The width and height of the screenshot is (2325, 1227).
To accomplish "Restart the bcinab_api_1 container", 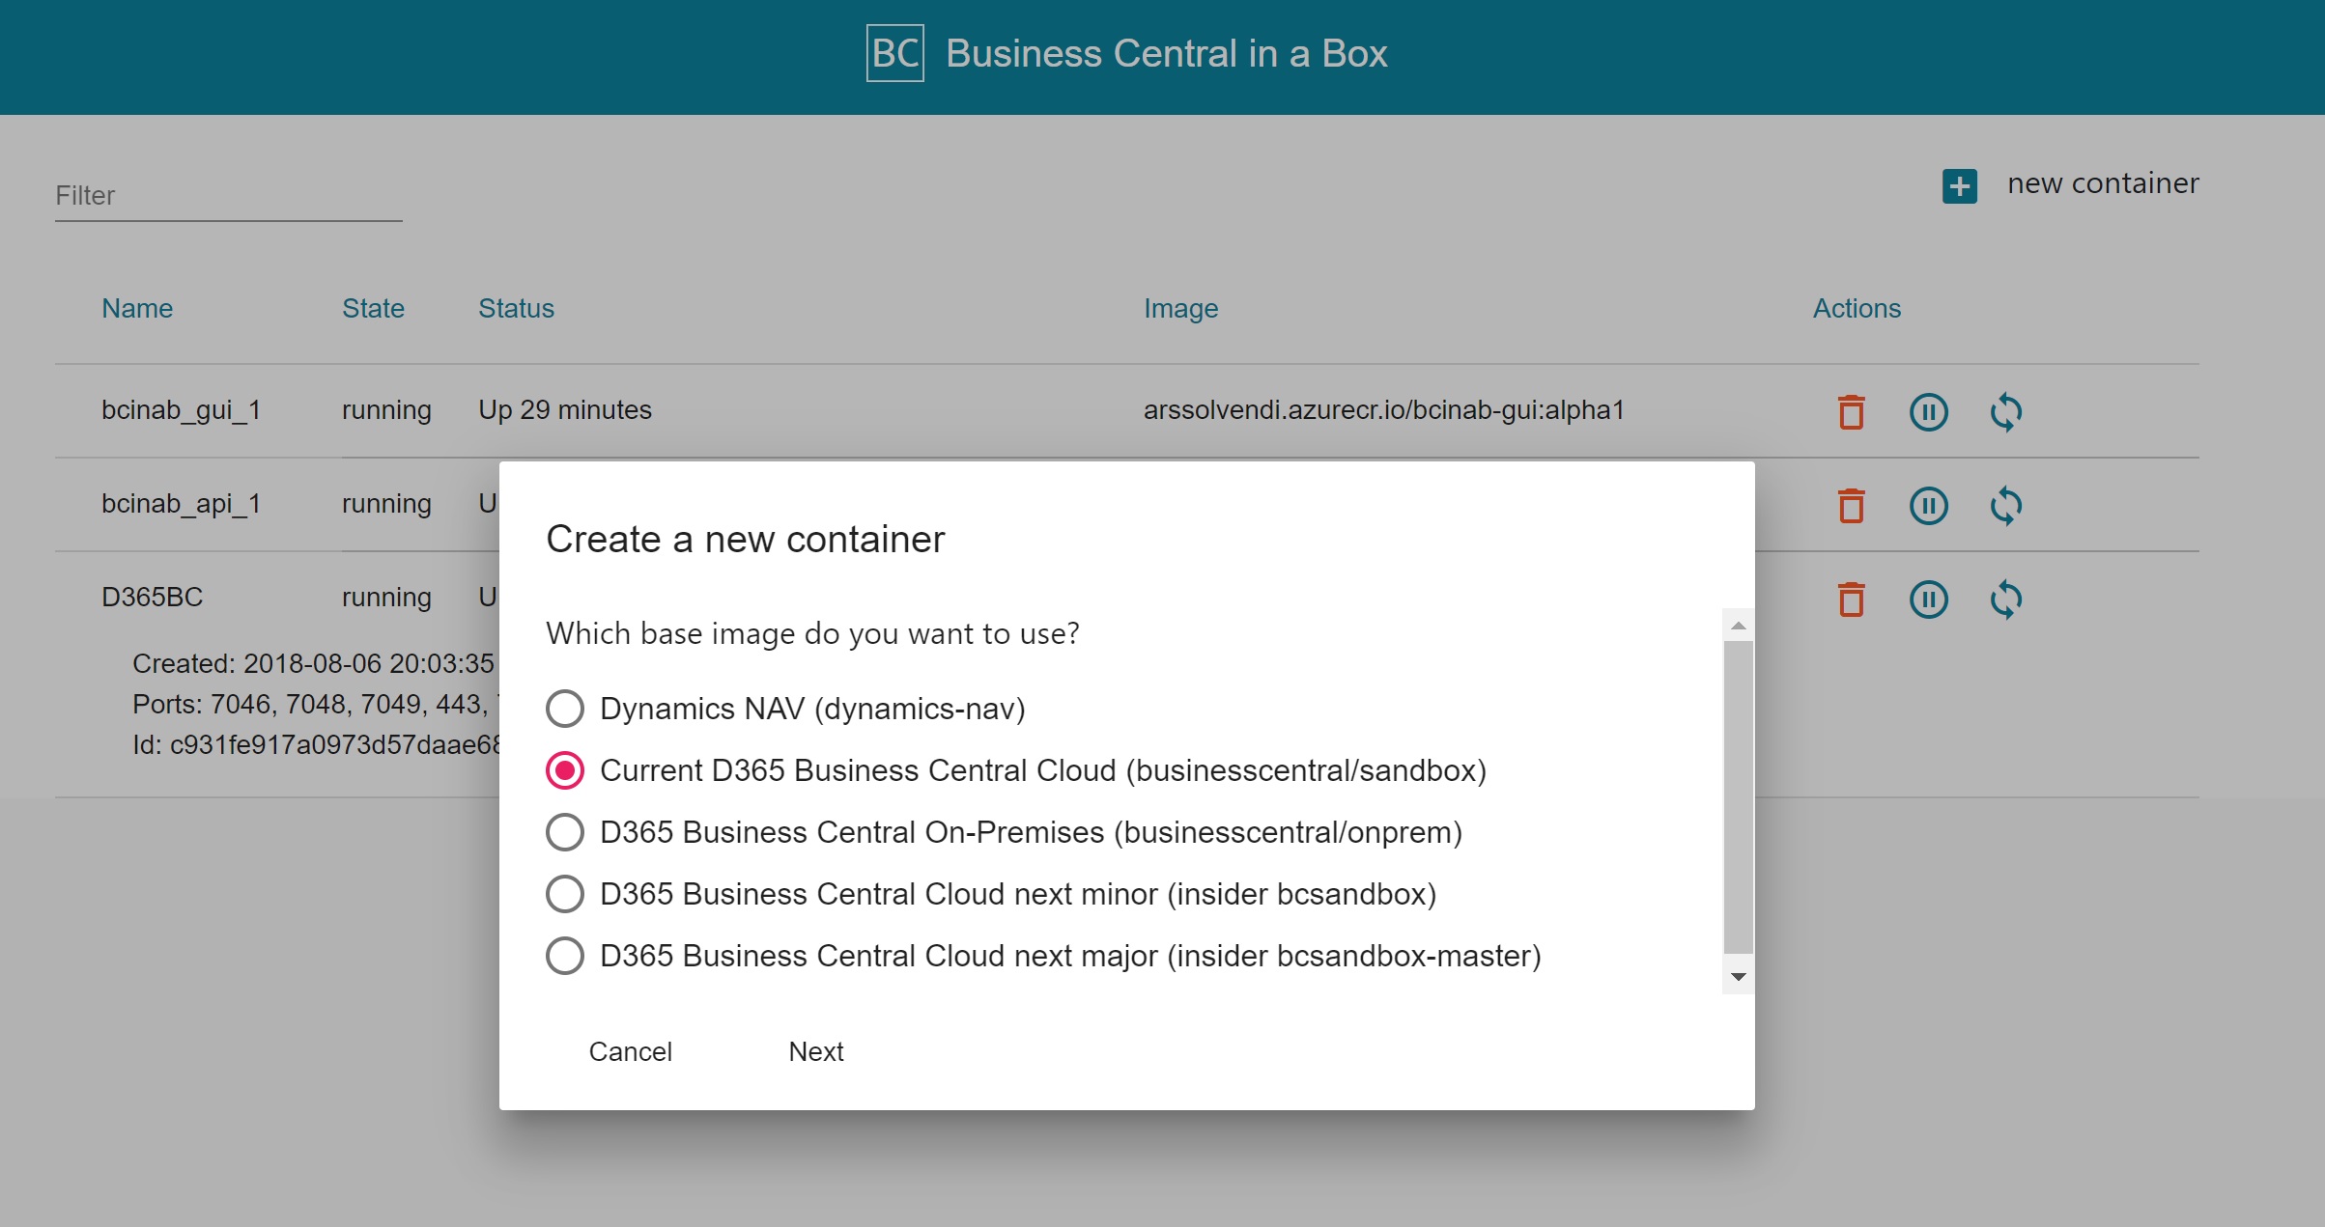I will coord(2005,506).
